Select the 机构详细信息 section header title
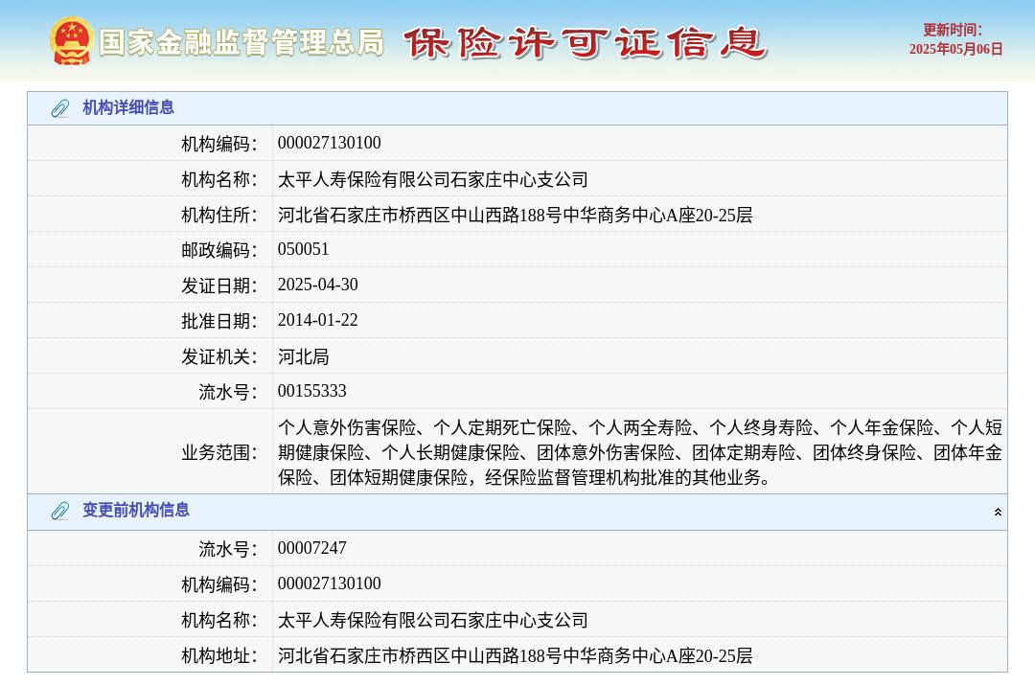 (x=128, y=107)
